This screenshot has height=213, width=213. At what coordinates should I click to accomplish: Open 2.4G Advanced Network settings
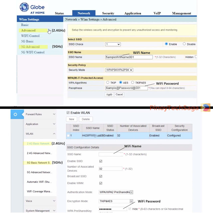pos(39,153)
